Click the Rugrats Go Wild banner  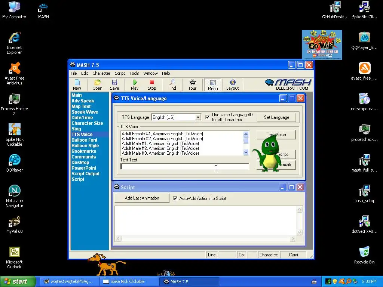coord(322,45)
